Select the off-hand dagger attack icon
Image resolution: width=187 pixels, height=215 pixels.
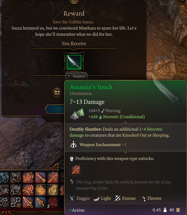[x=40, y=202]
